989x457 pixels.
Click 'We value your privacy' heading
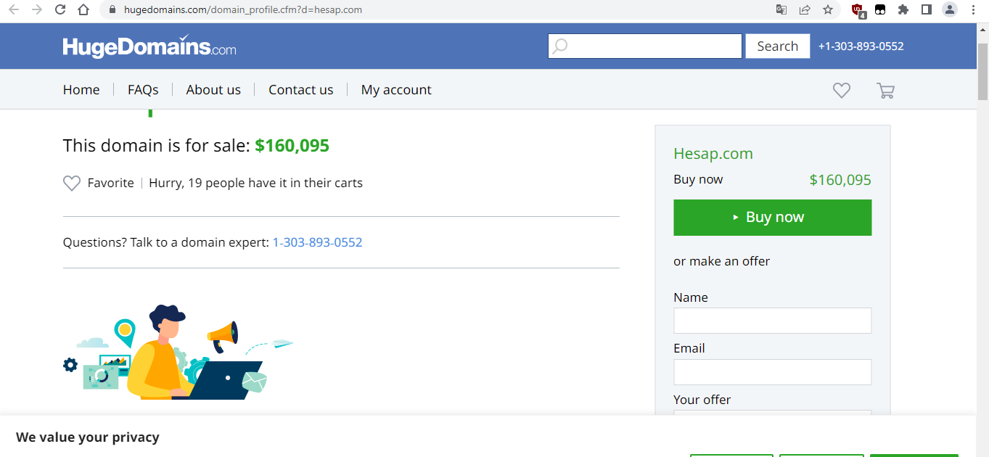[88, 437]
